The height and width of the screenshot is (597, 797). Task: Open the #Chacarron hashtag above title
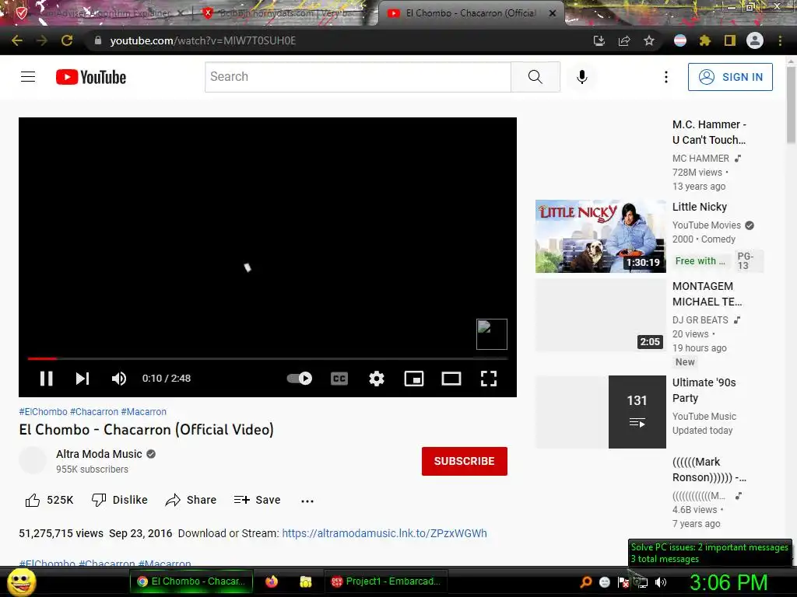coord(94,412)
